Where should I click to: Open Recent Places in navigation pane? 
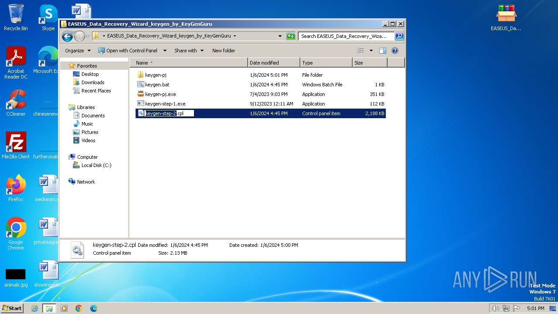[96, 91]
